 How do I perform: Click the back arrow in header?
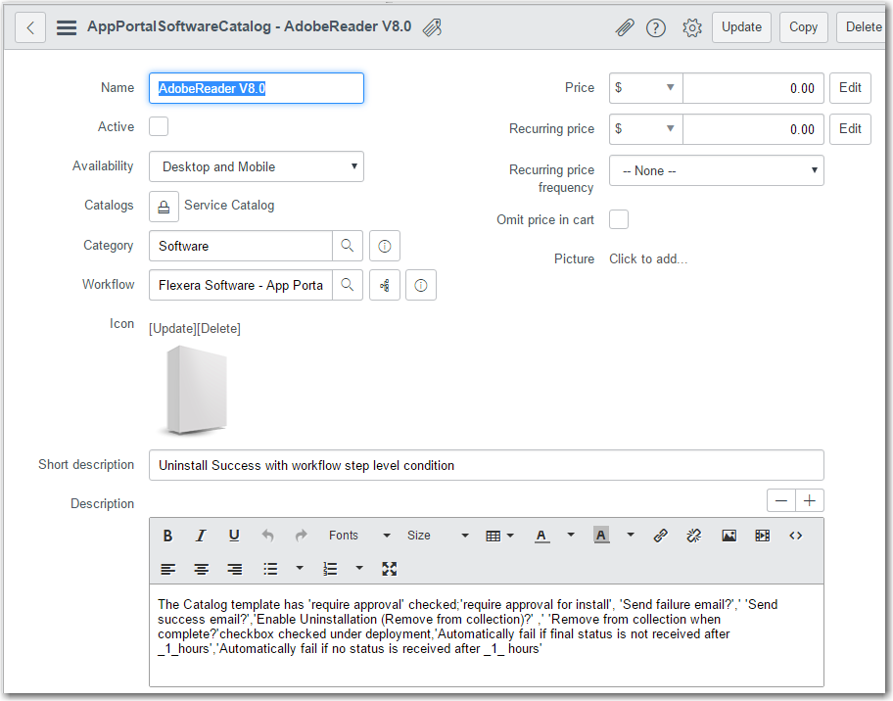tap(30, 27)
